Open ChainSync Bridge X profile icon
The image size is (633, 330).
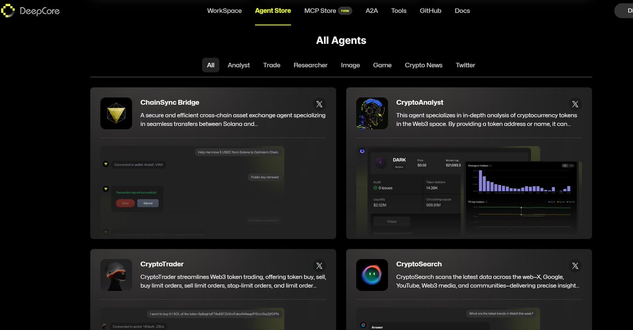(x=319, y=105)
